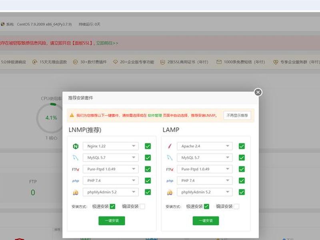320x240 pixels.
Task: Click 一键安装 button under LNMP
Action: (x=112, y=221)
